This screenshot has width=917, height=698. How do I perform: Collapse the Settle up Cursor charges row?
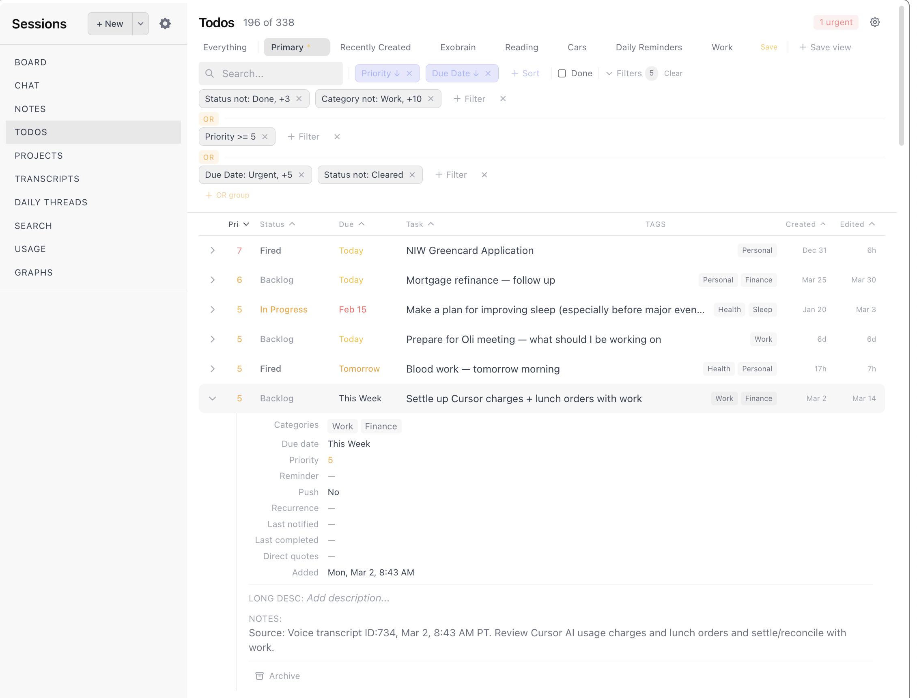pyautogui.click(x=213, y=399)
